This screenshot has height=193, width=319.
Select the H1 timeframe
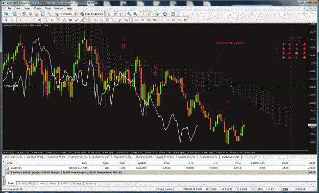161,20
